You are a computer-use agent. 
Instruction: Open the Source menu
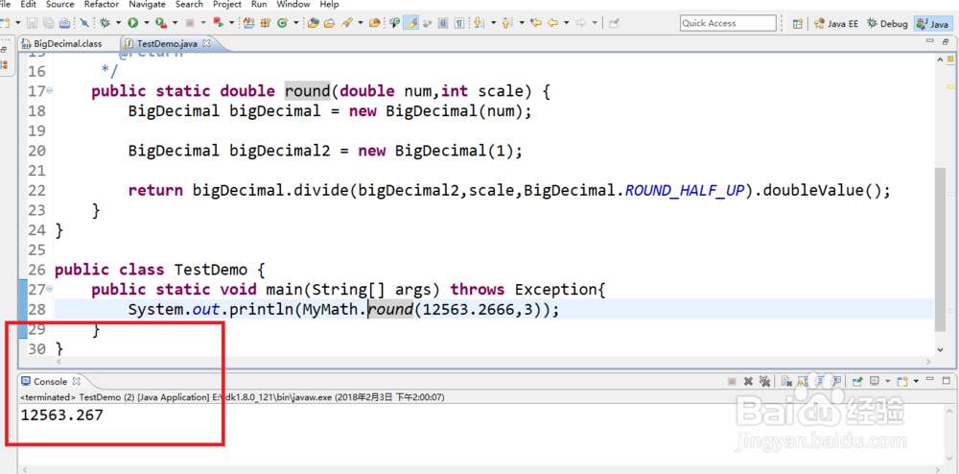click(x=59, y=4)
